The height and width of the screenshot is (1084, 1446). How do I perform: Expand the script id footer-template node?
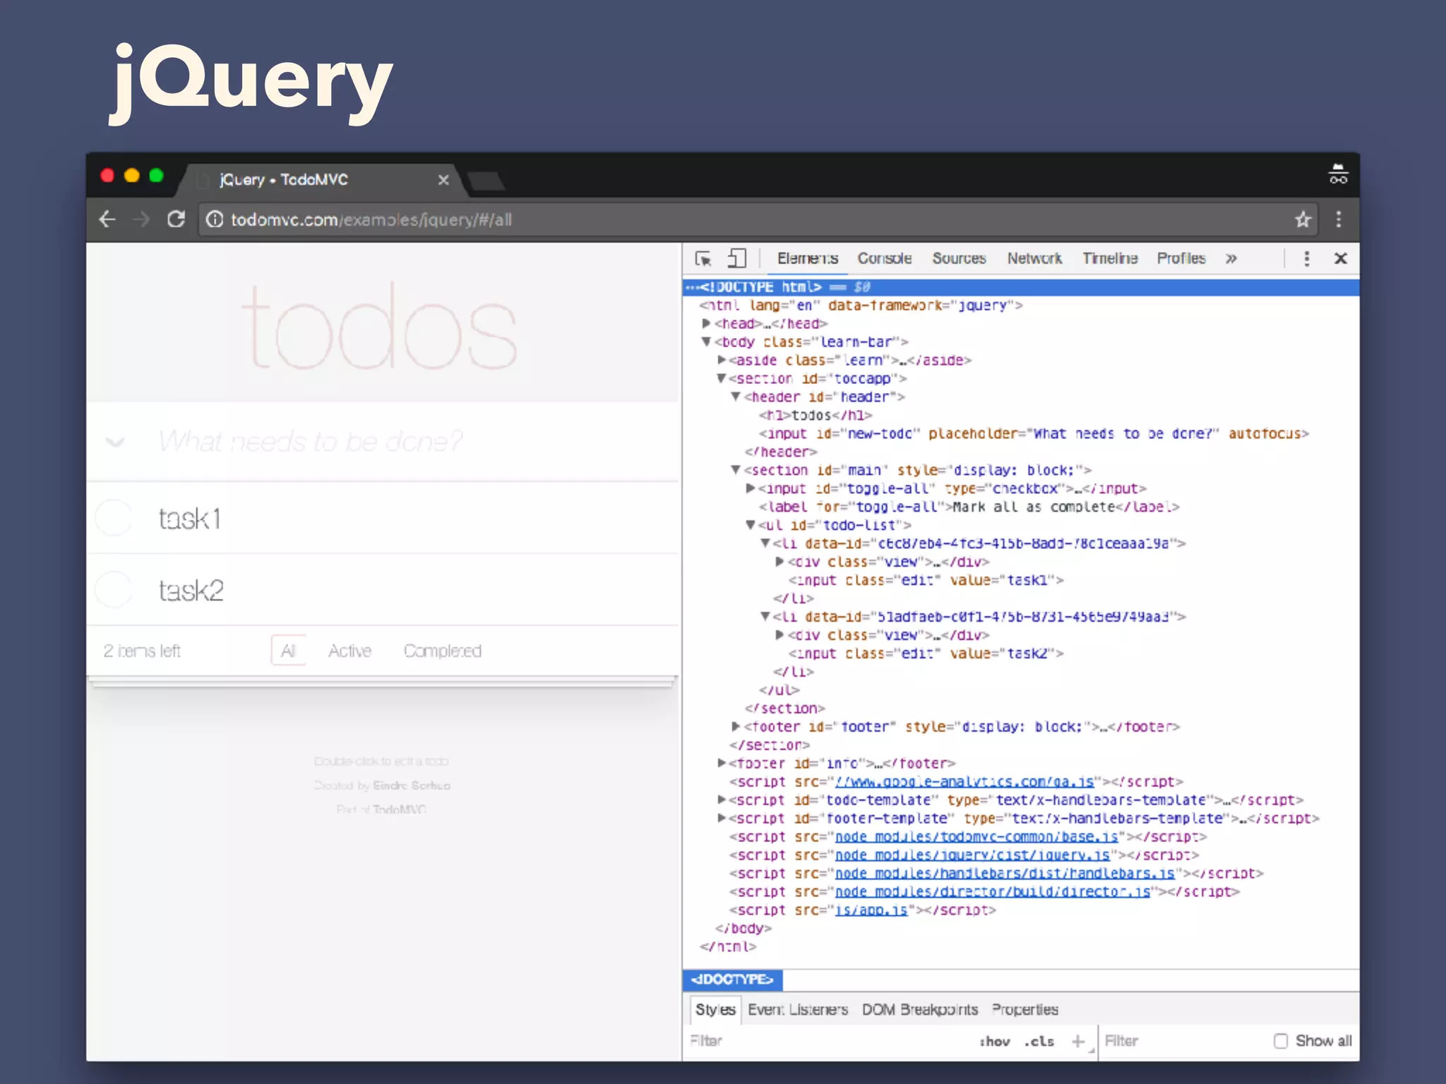pyautogui.click(x=721, y=818)
